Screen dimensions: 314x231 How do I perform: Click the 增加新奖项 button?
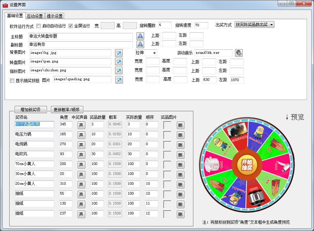pos(30,109)
